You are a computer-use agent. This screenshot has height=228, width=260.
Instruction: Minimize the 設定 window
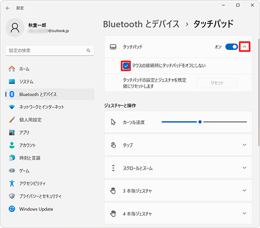(x=224, y=5)
